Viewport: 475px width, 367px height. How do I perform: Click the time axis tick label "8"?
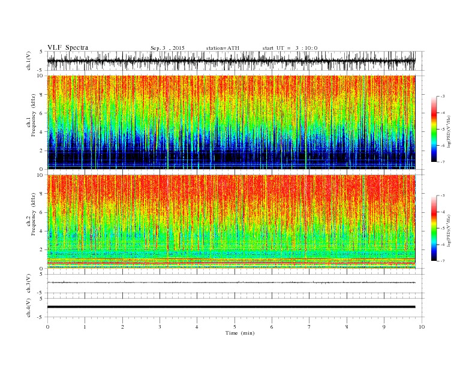(347, 327)
